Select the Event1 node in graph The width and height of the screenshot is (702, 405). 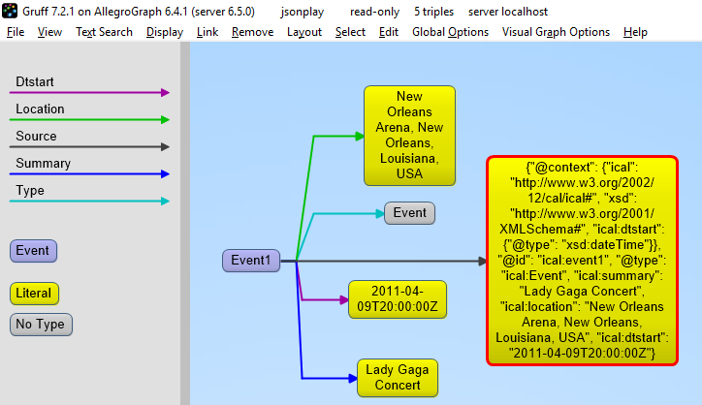(x=250, y=260)
